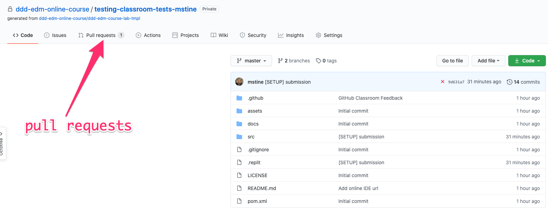This screenshot has width=548, height=212.
Task: Click the docs folder icon
Action: tap(239, 124)
